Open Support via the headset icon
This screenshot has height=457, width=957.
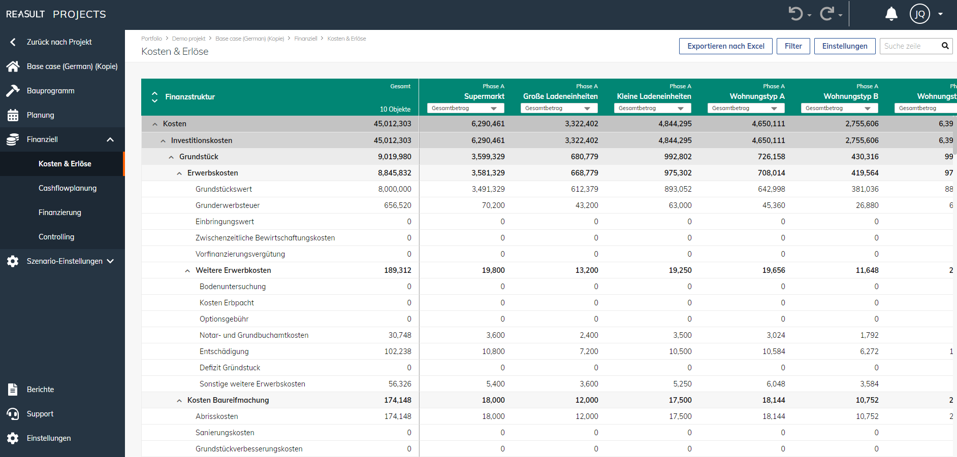click(13, 413)
